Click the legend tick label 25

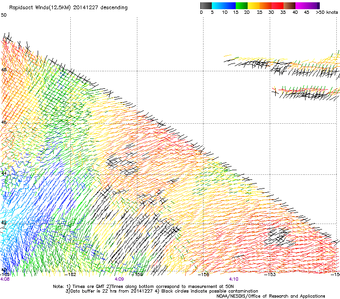pos(260,12)
